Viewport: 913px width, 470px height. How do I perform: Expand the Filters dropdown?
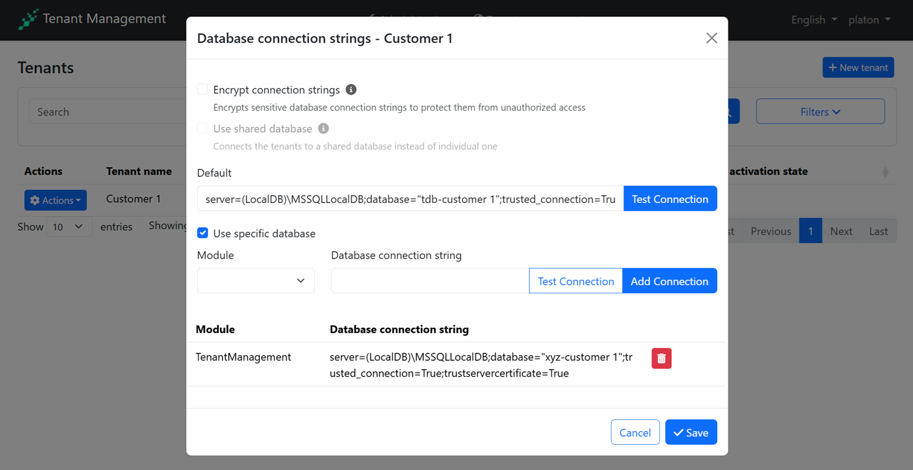point(820,111)
